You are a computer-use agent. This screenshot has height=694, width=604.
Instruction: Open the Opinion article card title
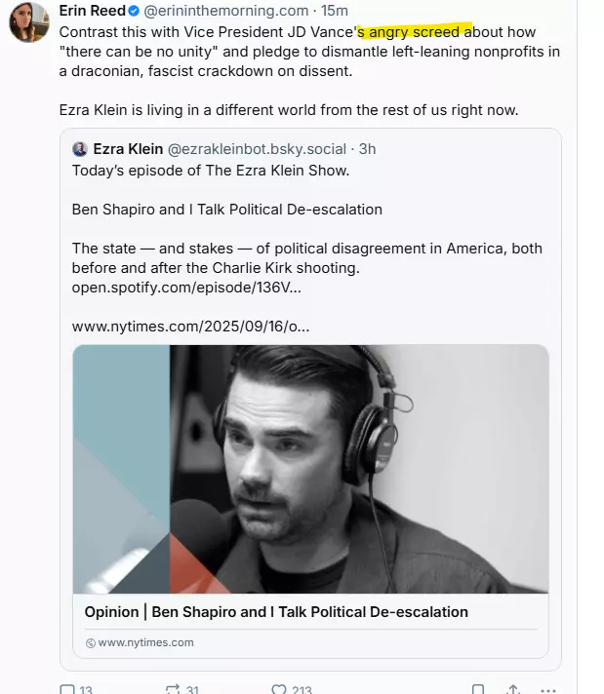[x=276, y=612]
